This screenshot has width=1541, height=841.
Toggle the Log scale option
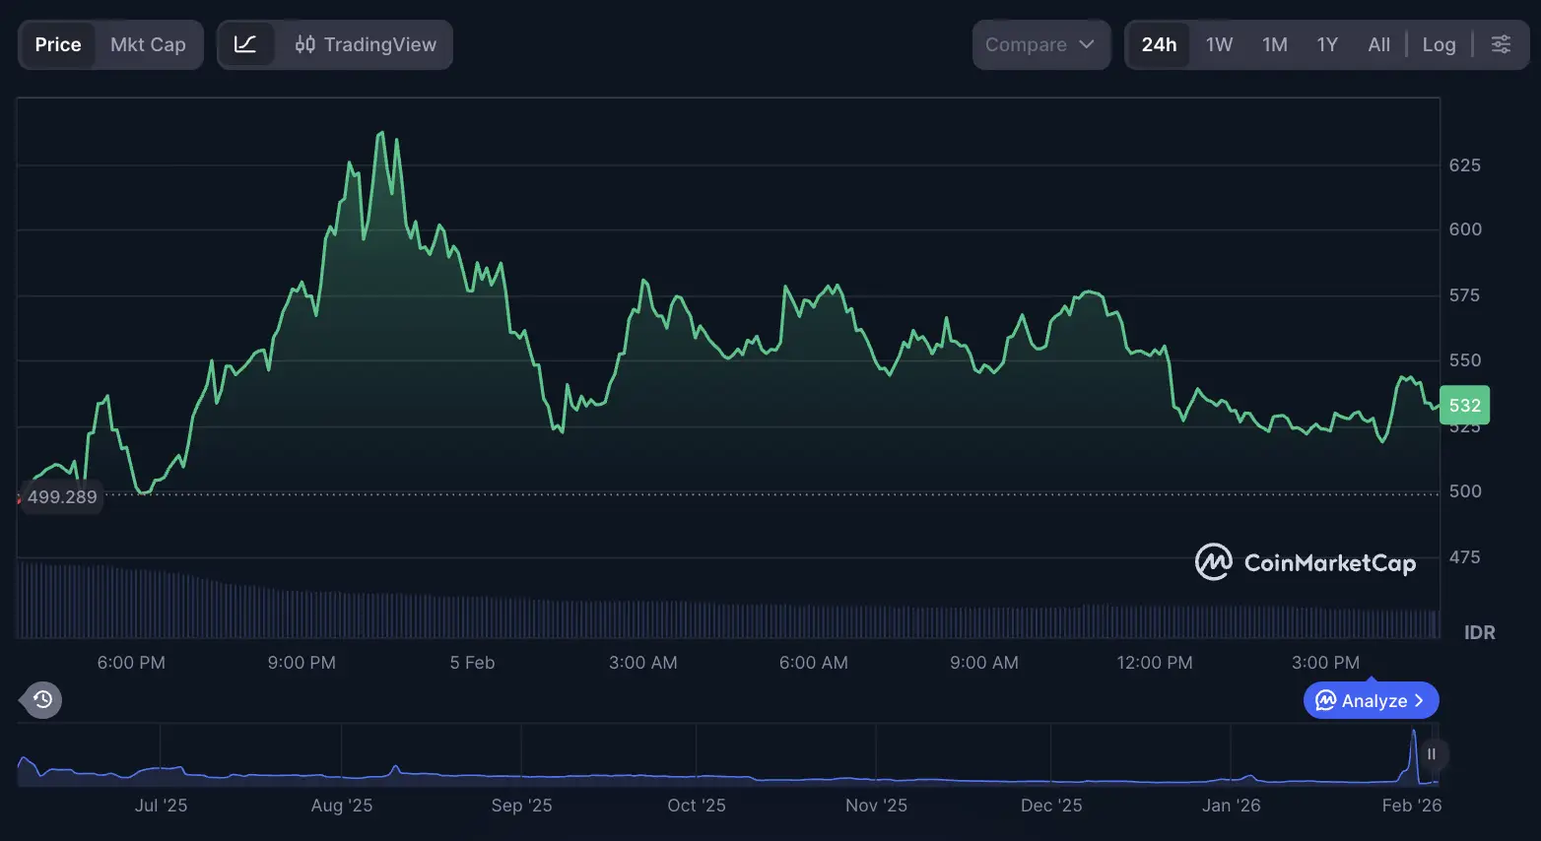(1440, 44)
